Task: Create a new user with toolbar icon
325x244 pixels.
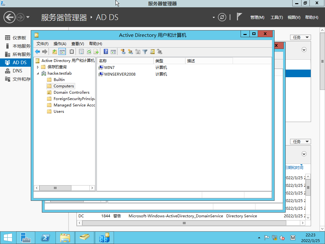Action: click(x=123, y=52)
